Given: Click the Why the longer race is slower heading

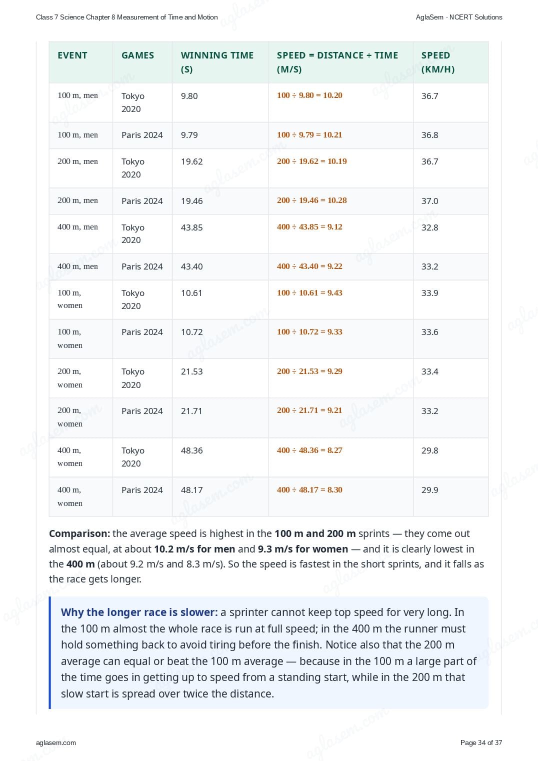Looking at the screenshot, I should point(139,612).
